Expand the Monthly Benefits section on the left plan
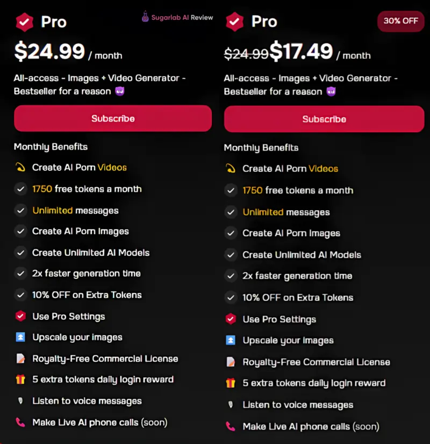This screenshot has width=430, height=444. click(51, 146)
